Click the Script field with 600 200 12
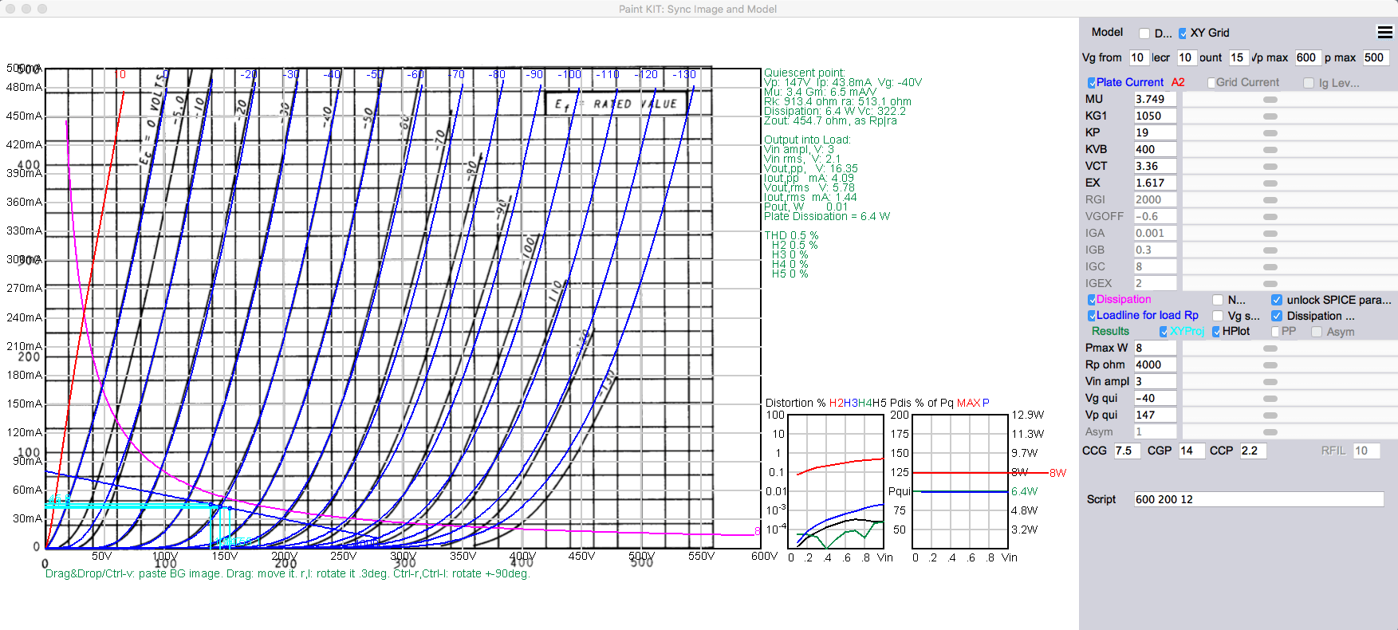The width and height of the screenshot is (1398, 630). (x=1258, y=500)
